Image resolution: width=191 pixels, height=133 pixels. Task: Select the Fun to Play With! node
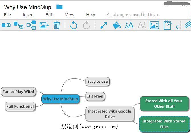(19, 92)
